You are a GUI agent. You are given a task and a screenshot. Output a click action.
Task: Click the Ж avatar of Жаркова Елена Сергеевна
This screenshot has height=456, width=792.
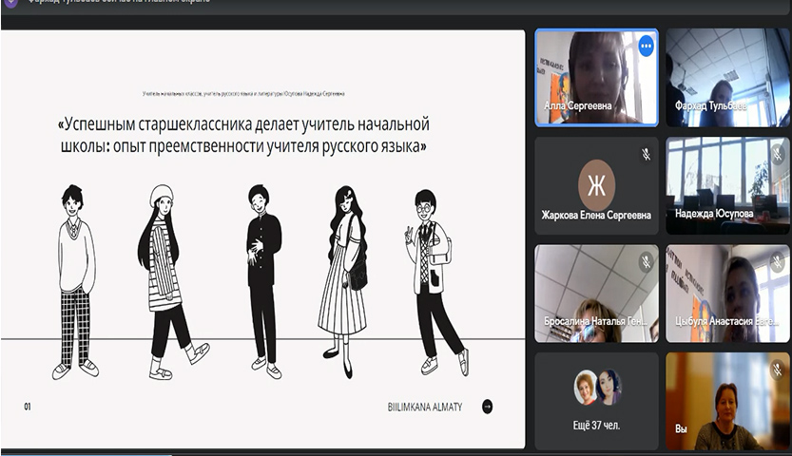tap(597, 184)
